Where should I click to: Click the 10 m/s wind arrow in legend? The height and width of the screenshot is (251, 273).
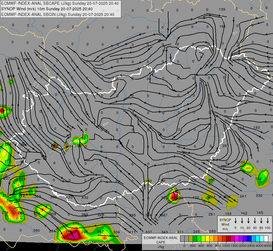(242, 221)
